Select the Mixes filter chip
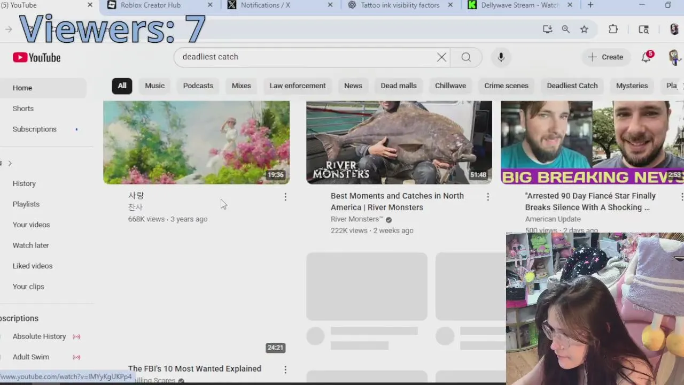Screen dimensions: 684x385 (242, 86)
